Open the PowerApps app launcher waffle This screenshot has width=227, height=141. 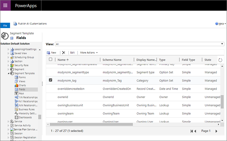[5, 5]
